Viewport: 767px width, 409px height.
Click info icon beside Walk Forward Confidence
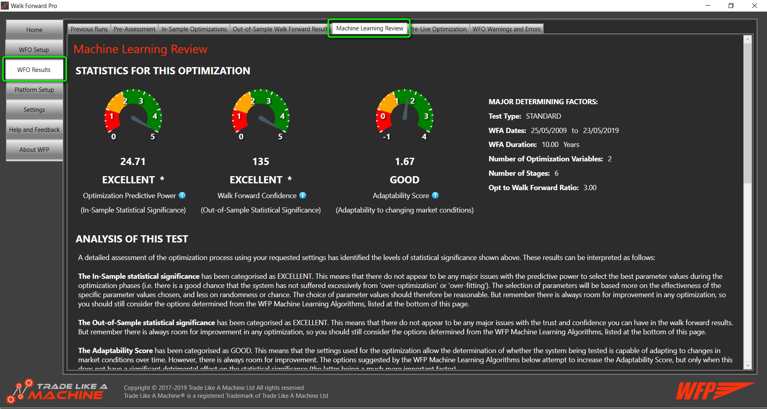coord(303,195)
